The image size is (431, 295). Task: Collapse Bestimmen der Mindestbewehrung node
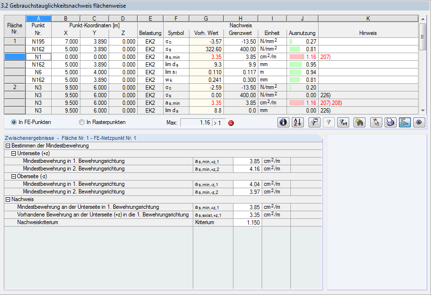pos(8,146)
